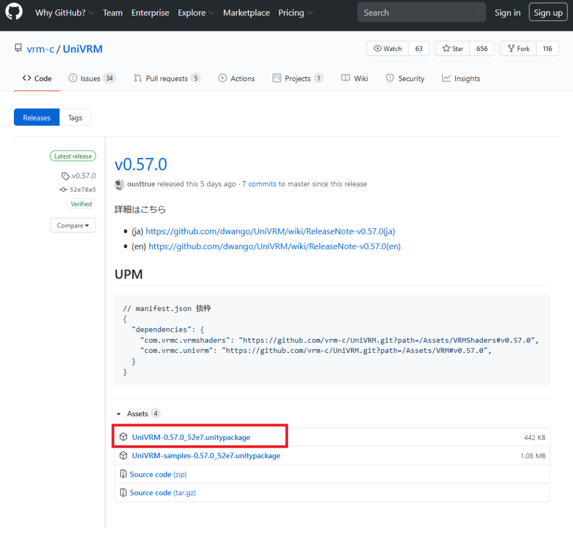The height and width of the screenshot is (535, 573).
Task: View the 63 watchers count
Action: click(419, 49)
